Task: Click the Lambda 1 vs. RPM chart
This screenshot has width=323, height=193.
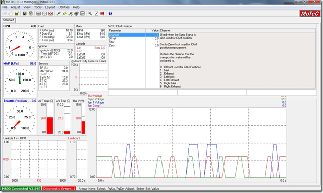Action: point(38,159)
